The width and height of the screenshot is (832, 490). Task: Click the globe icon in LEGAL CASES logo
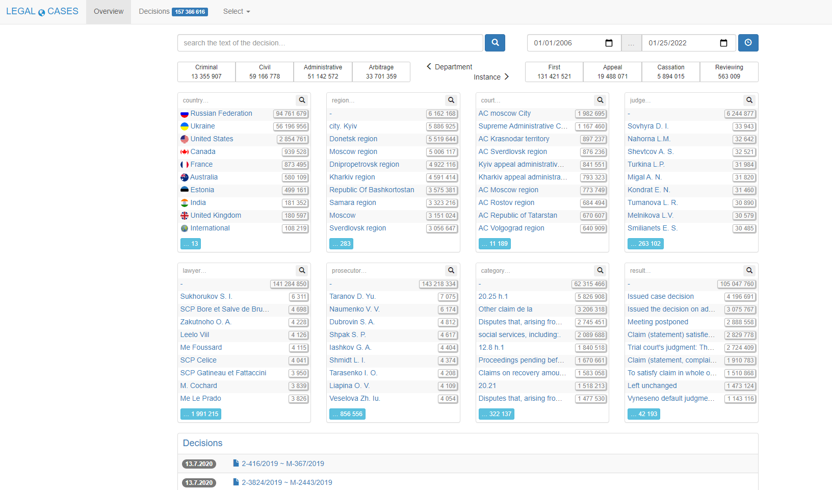click(x=42, y=13)
